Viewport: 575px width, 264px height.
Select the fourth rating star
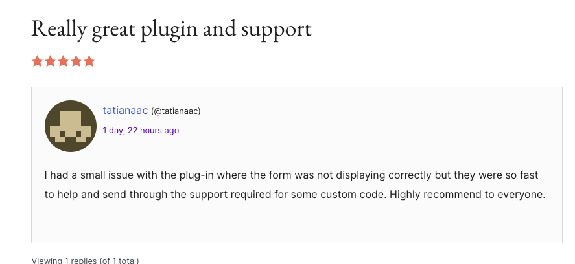(76, 61)
